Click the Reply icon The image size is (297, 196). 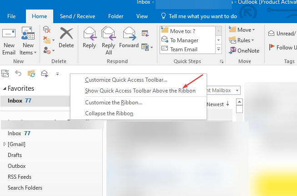pyautogui.click(x=90, y=34)
